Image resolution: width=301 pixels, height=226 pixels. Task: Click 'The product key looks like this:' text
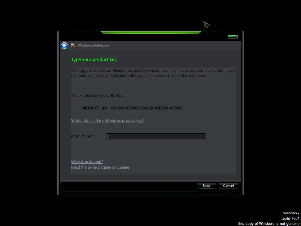[x=97, y=96]
